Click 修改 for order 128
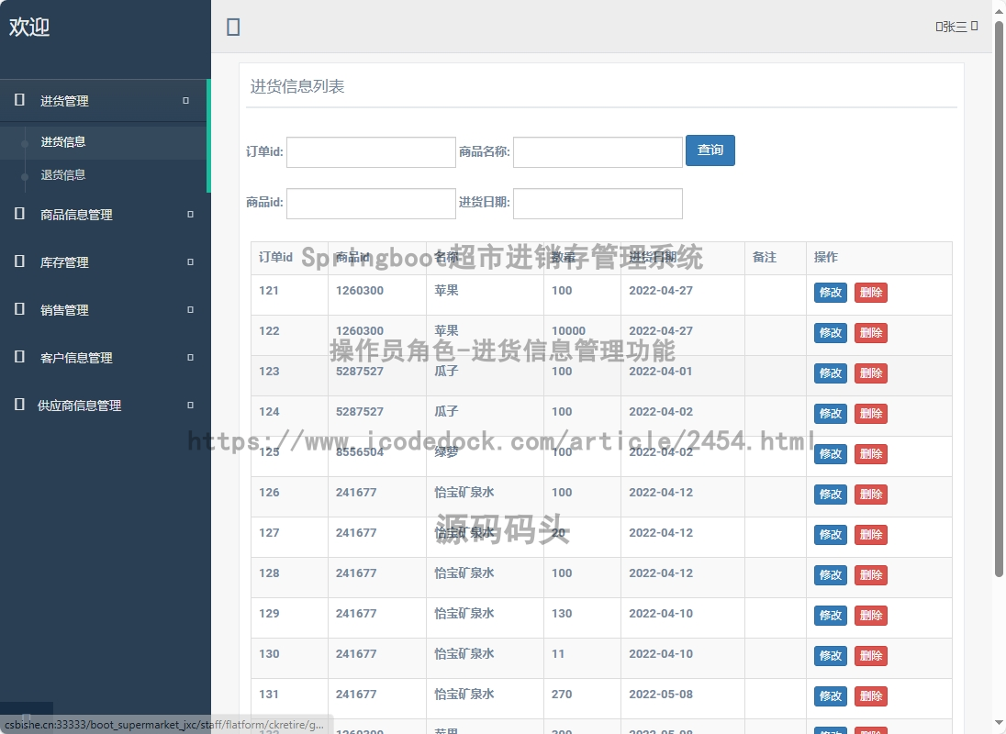The height and width of the screenshot is (734, 1006). pos(831,575)
